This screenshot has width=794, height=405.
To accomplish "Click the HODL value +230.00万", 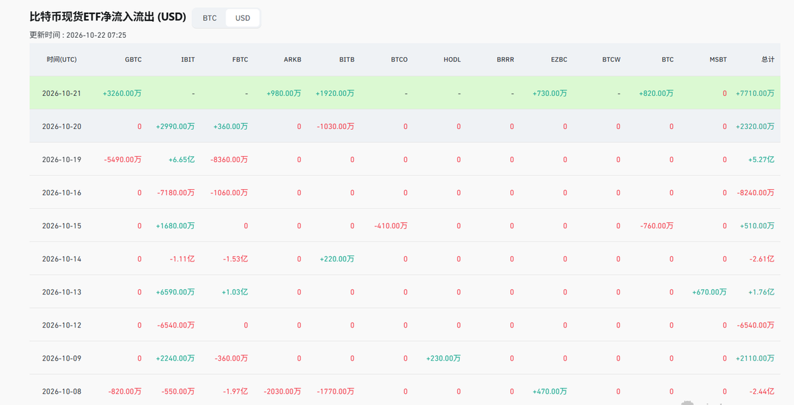I will tap(443, 358).
